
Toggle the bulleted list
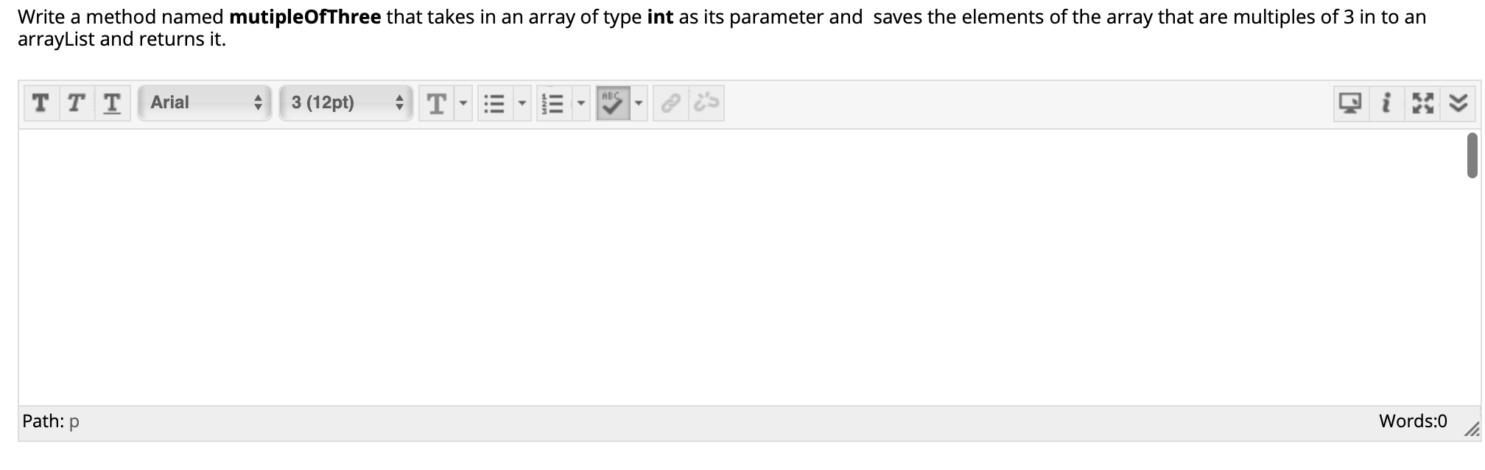click(x=495, y=103)
